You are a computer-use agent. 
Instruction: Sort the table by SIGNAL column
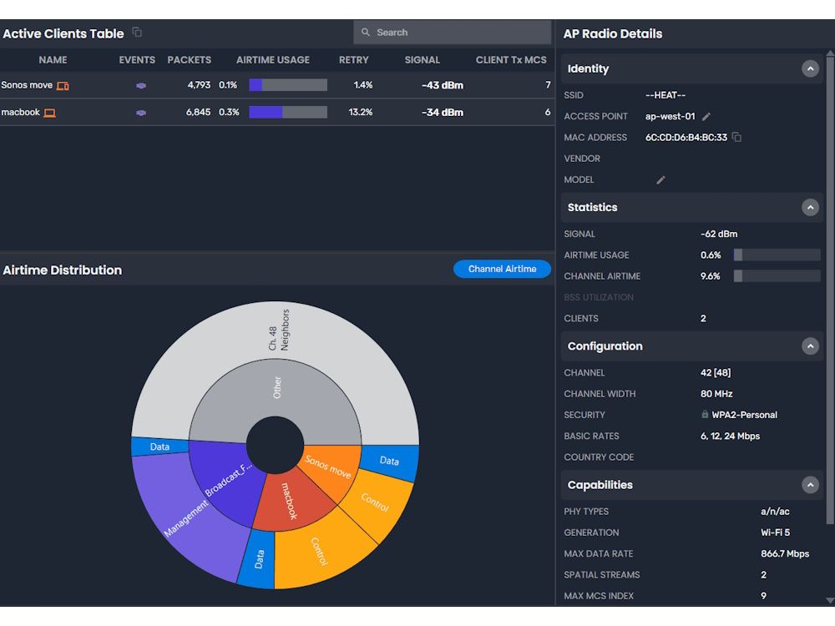pyautogui.click(x=422, y=59)
